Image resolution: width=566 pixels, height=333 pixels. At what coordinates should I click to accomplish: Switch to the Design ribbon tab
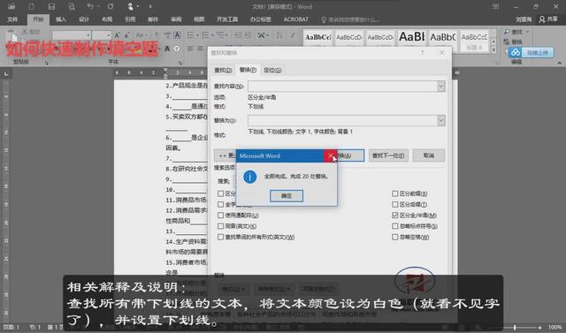pos(84,19)
